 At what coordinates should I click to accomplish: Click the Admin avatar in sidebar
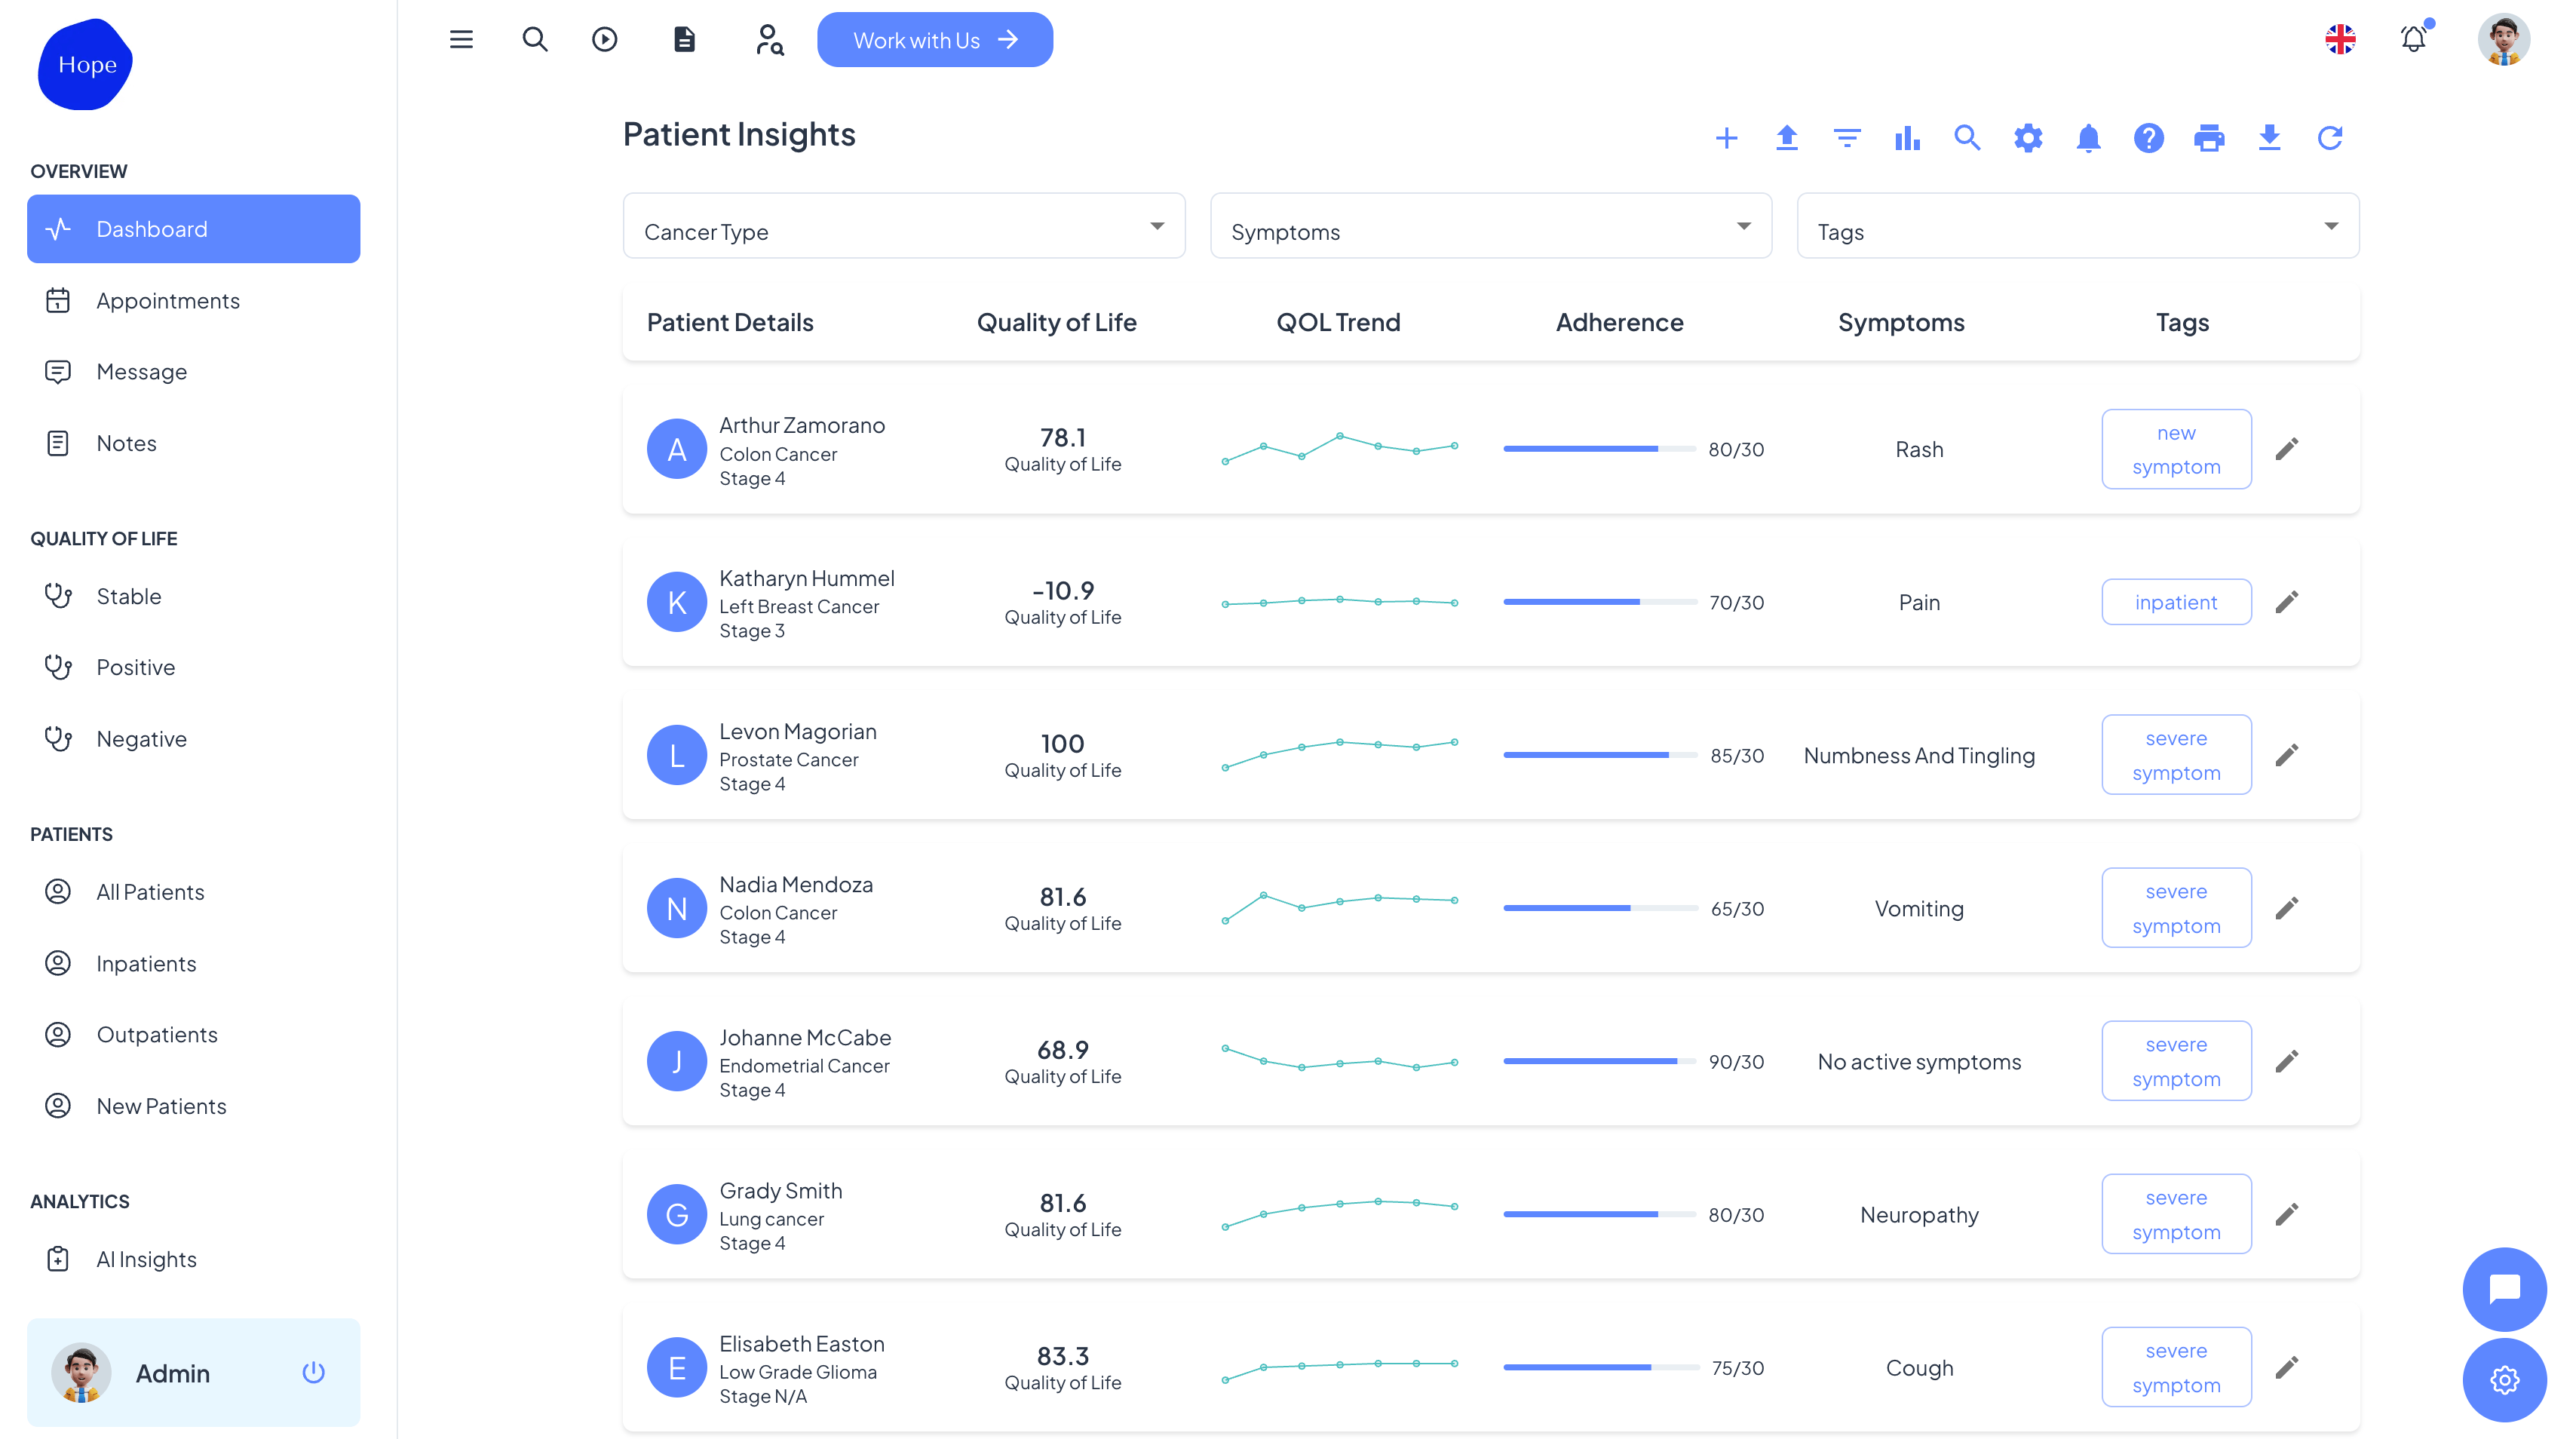(81, 1372)
